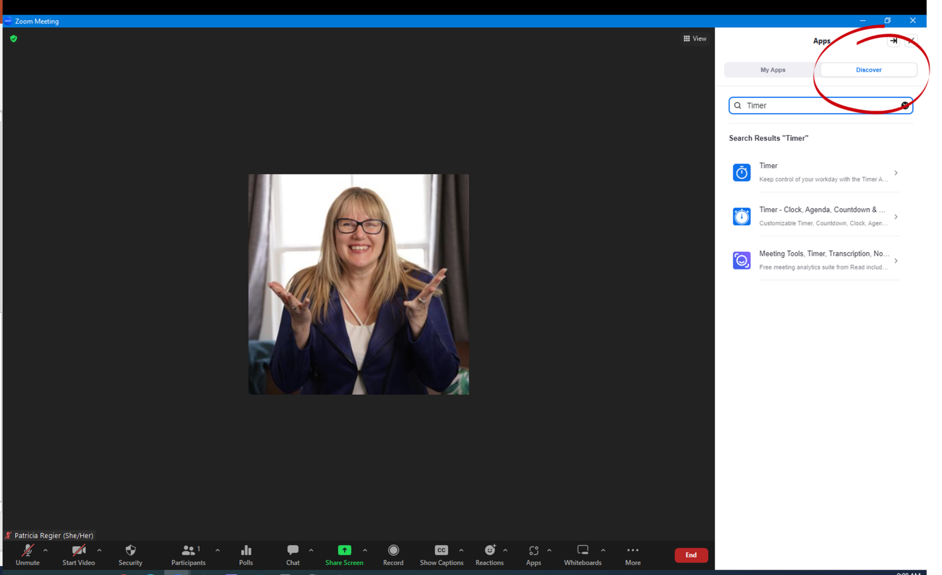942x575 pixels.
Task: Click the Share Screen icon
Action: point(344,551)
